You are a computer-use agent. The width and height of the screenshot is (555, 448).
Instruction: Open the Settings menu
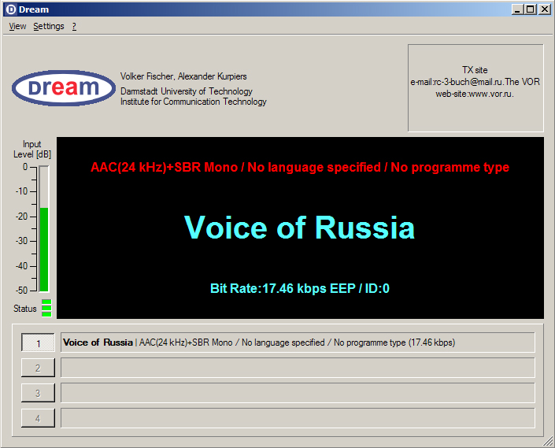point(49,26)
